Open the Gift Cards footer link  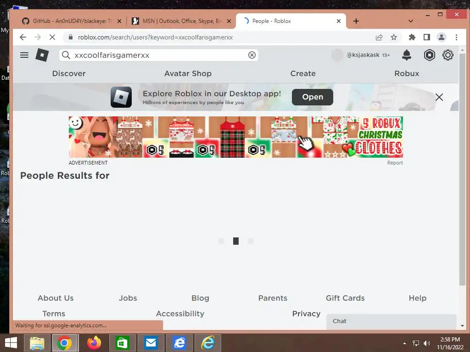345,298
